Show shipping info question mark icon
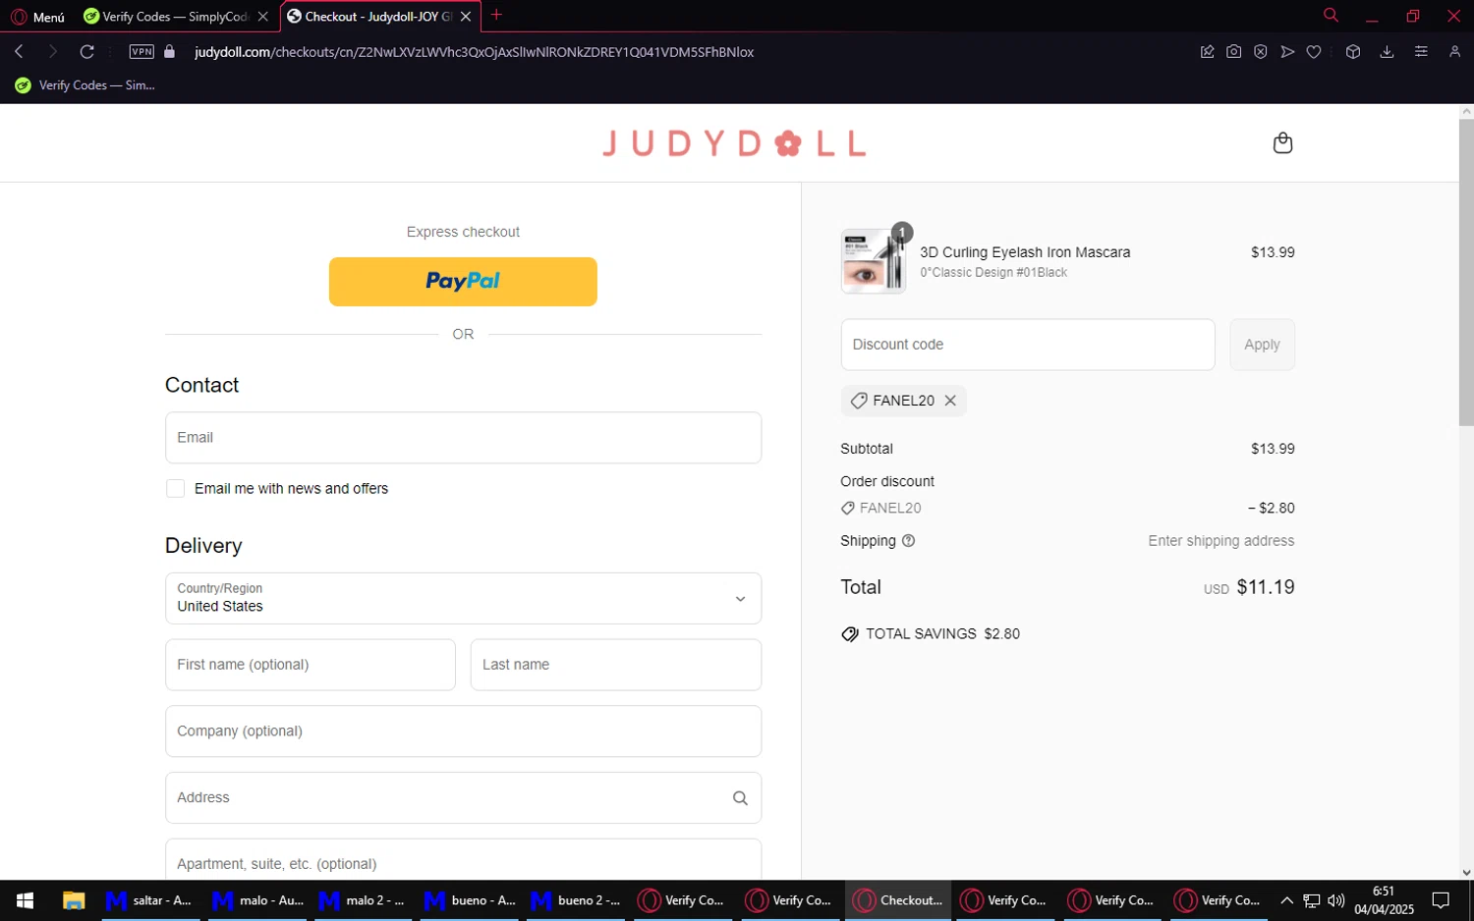 pyautogui.click(x=908, y=541)
